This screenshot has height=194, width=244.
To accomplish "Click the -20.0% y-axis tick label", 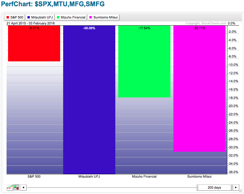I will (233, 106).
